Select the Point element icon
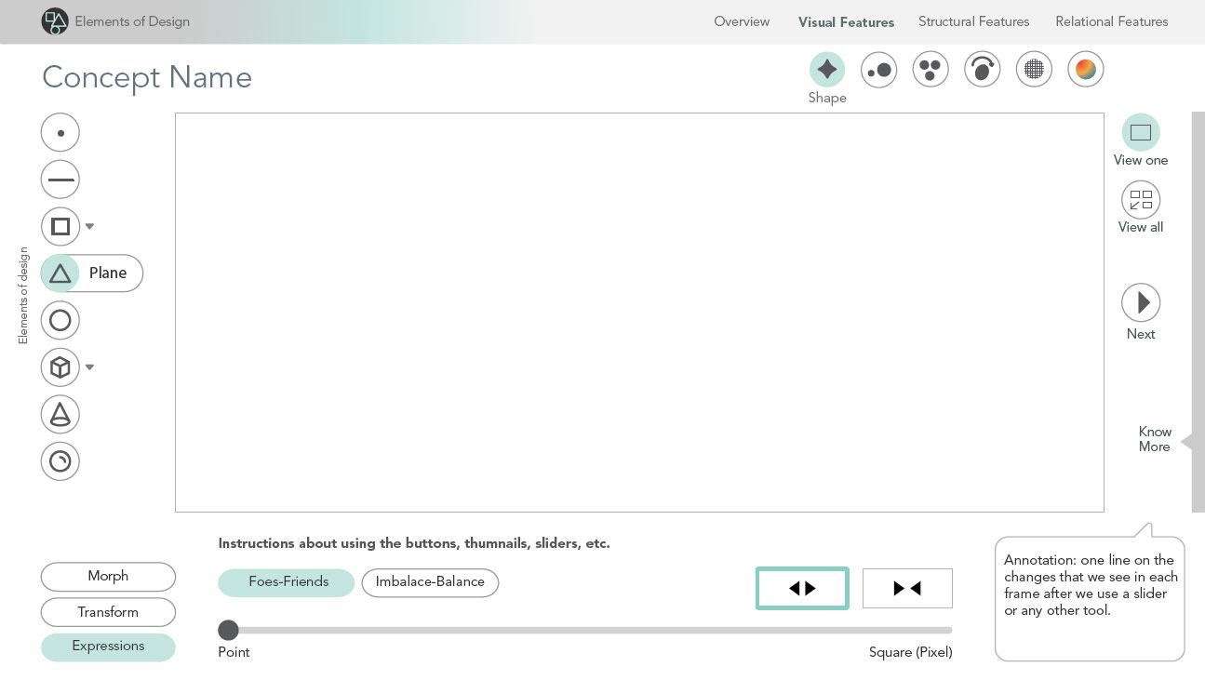Viewport: 1205px width, 680px height. tap(60, 133)
